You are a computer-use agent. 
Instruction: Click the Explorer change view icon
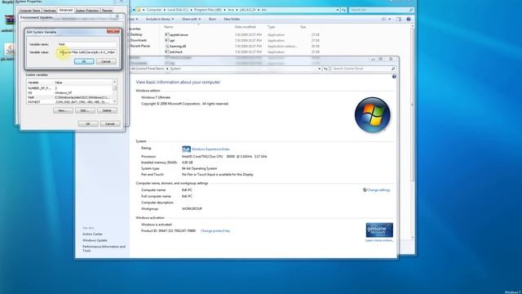coord(383,19)
